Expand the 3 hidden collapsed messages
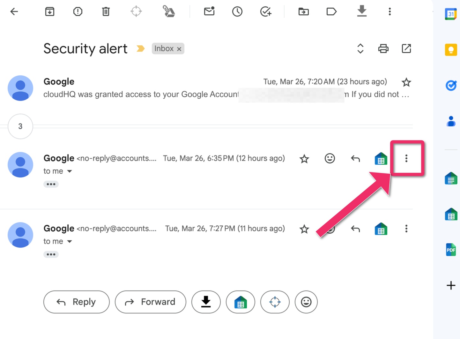 pos(20,126)
